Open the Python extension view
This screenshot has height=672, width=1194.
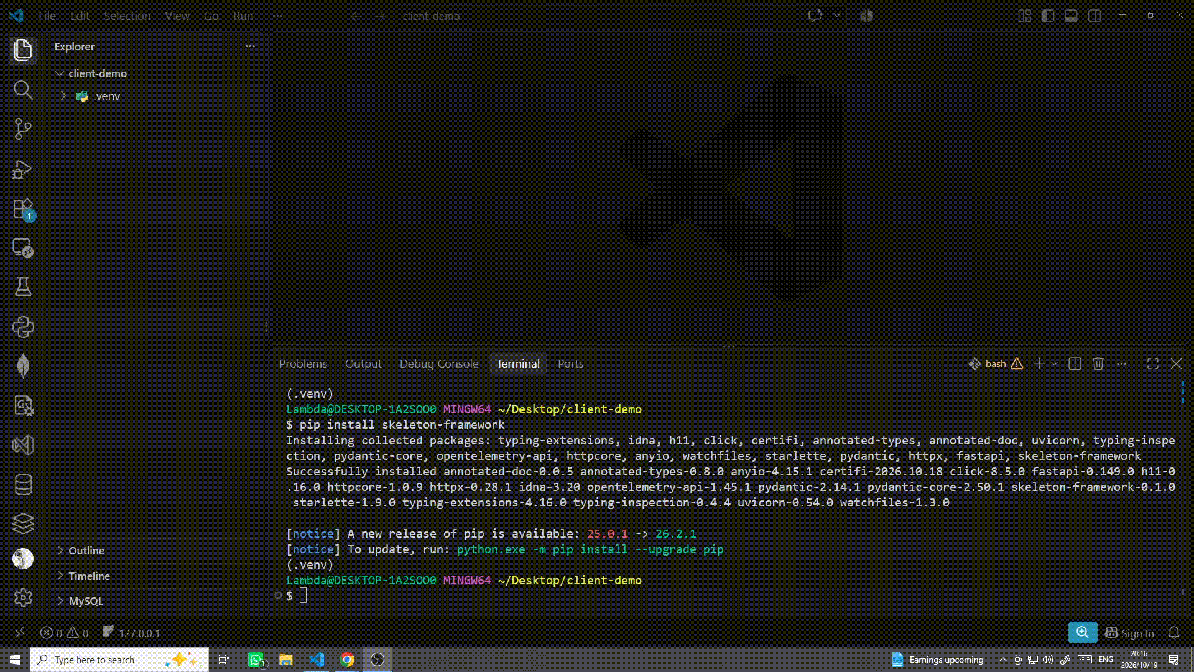click(23, 327)
